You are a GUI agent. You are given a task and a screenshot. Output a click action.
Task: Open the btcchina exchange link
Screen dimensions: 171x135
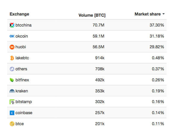pyautogui.click(x=23, y=25)
